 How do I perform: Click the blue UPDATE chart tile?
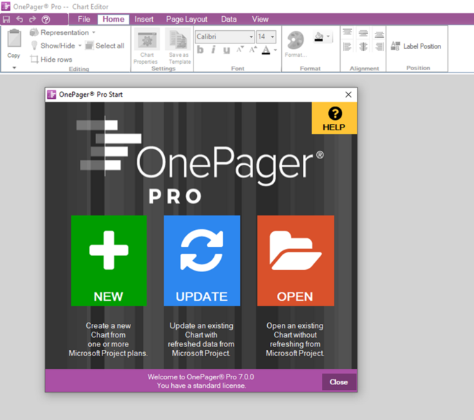tap(202, 261)
